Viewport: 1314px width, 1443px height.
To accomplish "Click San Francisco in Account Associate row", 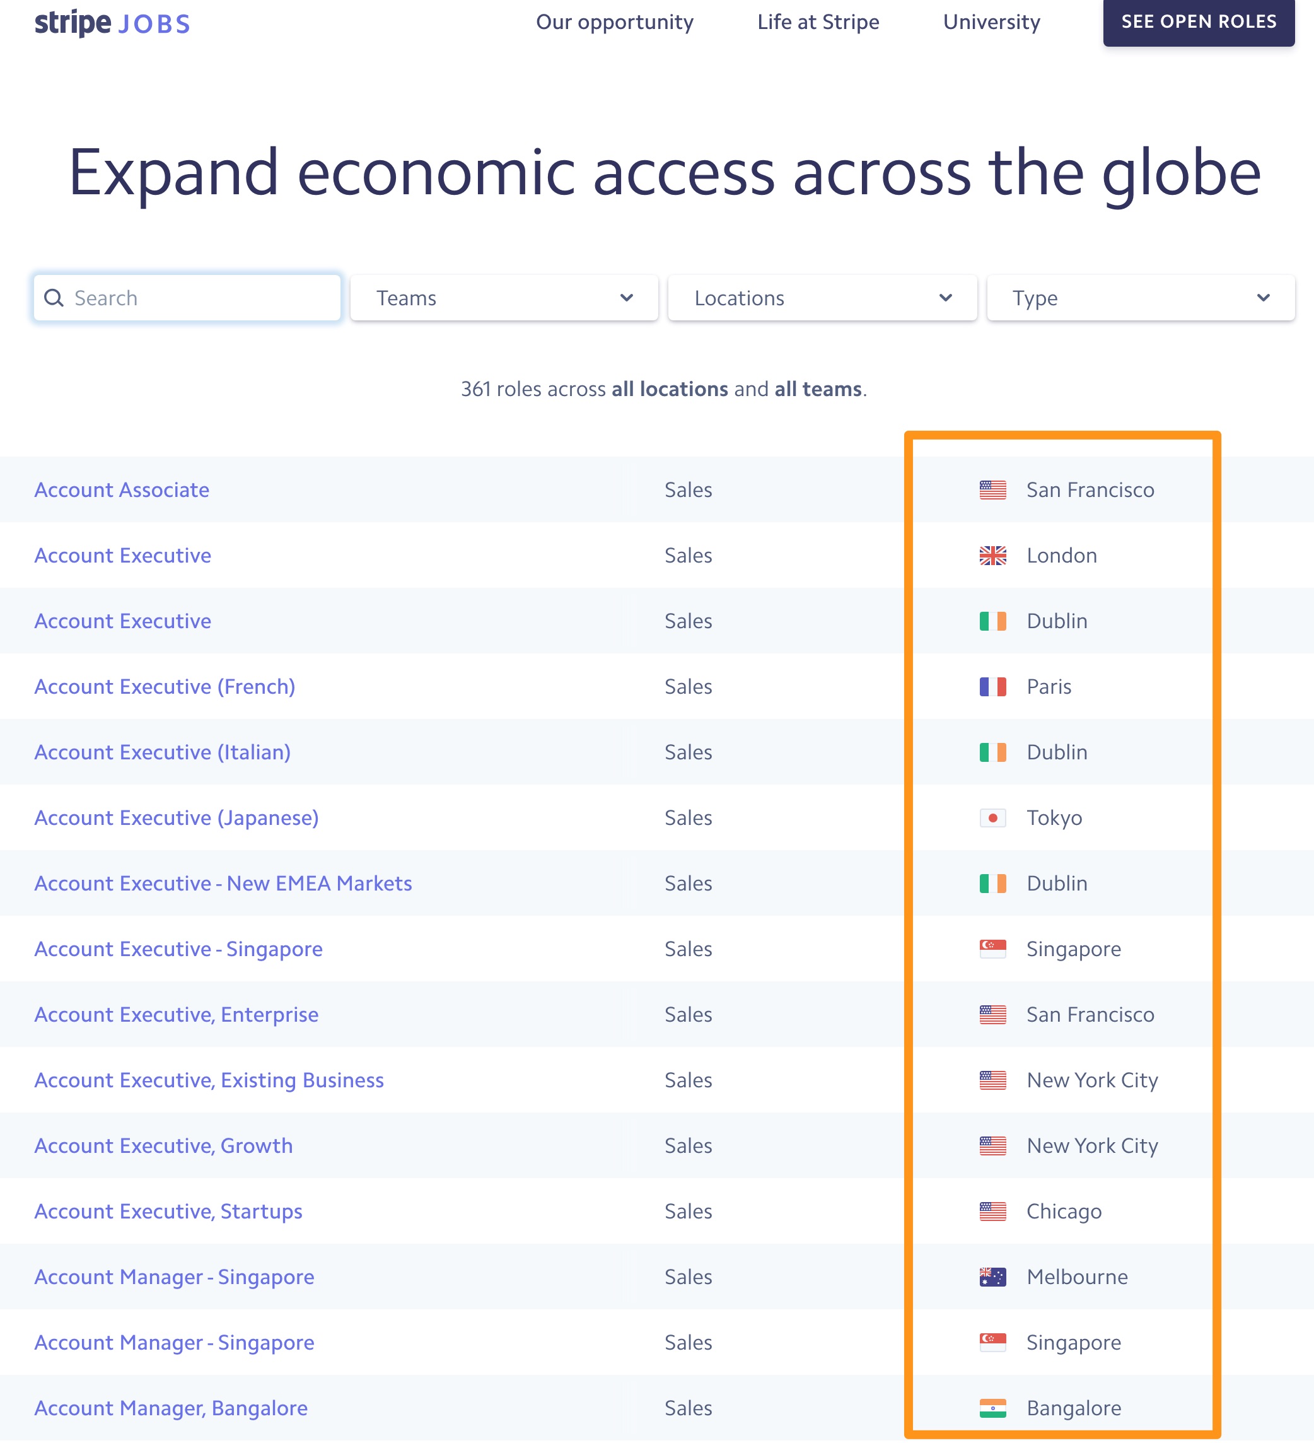I will click(1090, 489).
